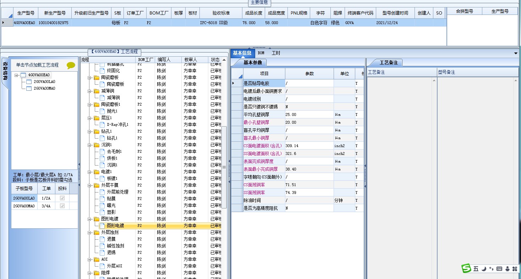The image size is (521, 279).
Task: Click the 平均孔壁铜厚 value 25.00
Action: pos(309,115)
